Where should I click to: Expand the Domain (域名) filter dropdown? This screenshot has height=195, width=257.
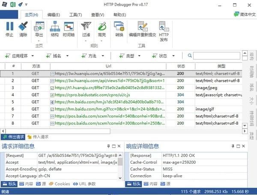tap(67, 56)
